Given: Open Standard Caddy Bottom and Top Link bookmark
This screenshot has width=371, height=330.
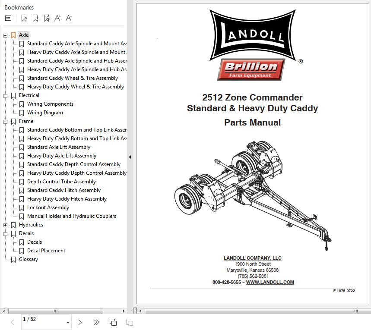Looking at the screenshot, I should pyautogui.click(x=77, y=130).
